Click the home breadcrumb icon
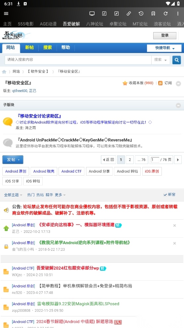The image size is (184, 328). click(x=4, y=72)
